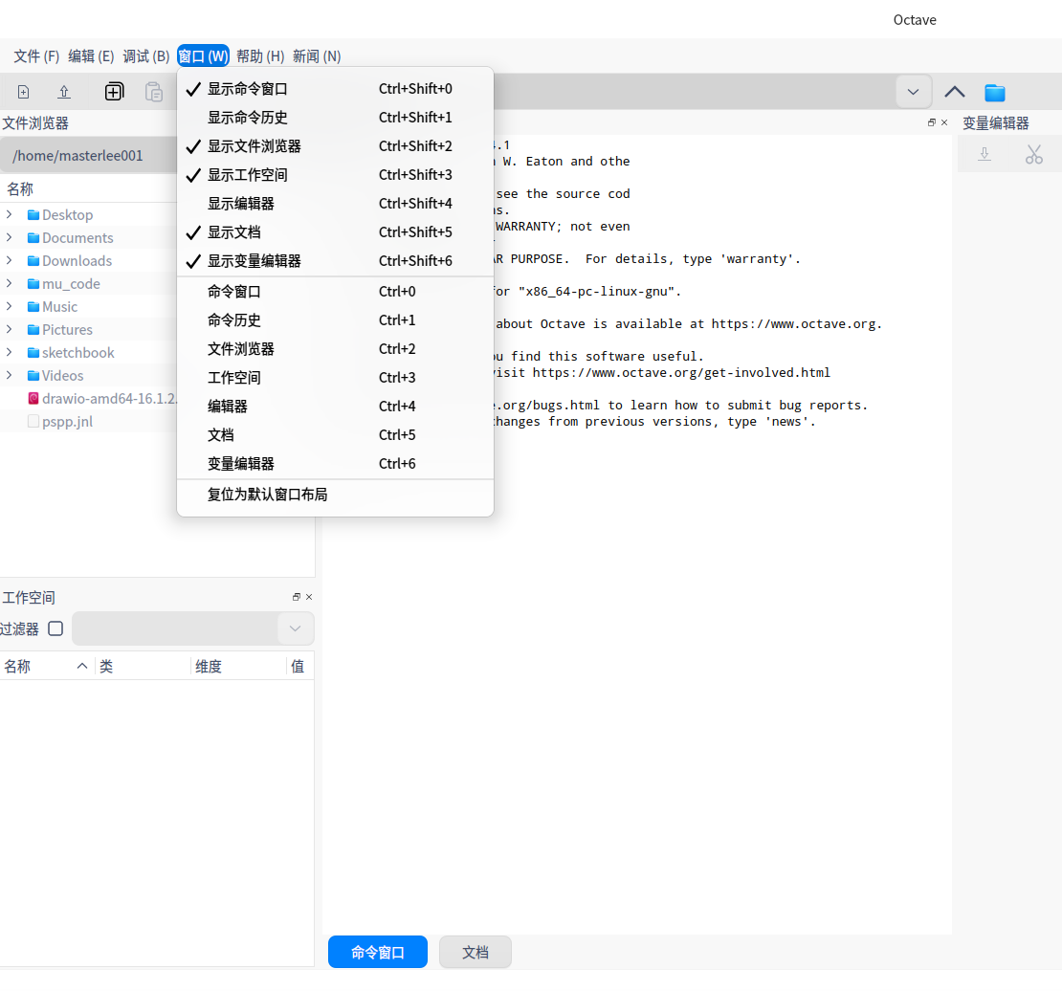Screen dimensions: 1062x991
Task: Click the Open file toolbar icon
Action: coord(63,91)
